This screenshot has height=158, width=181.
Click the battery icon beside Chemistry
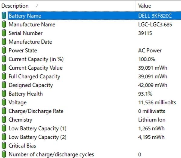[x=4, y=120]
